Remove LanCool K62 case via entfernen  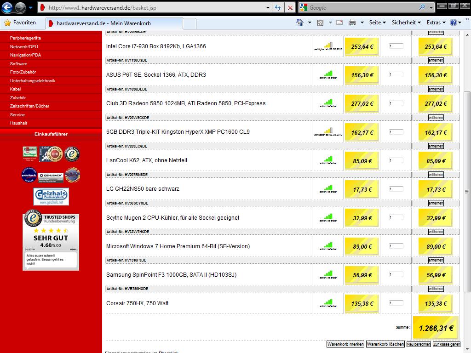click(436, 146)
